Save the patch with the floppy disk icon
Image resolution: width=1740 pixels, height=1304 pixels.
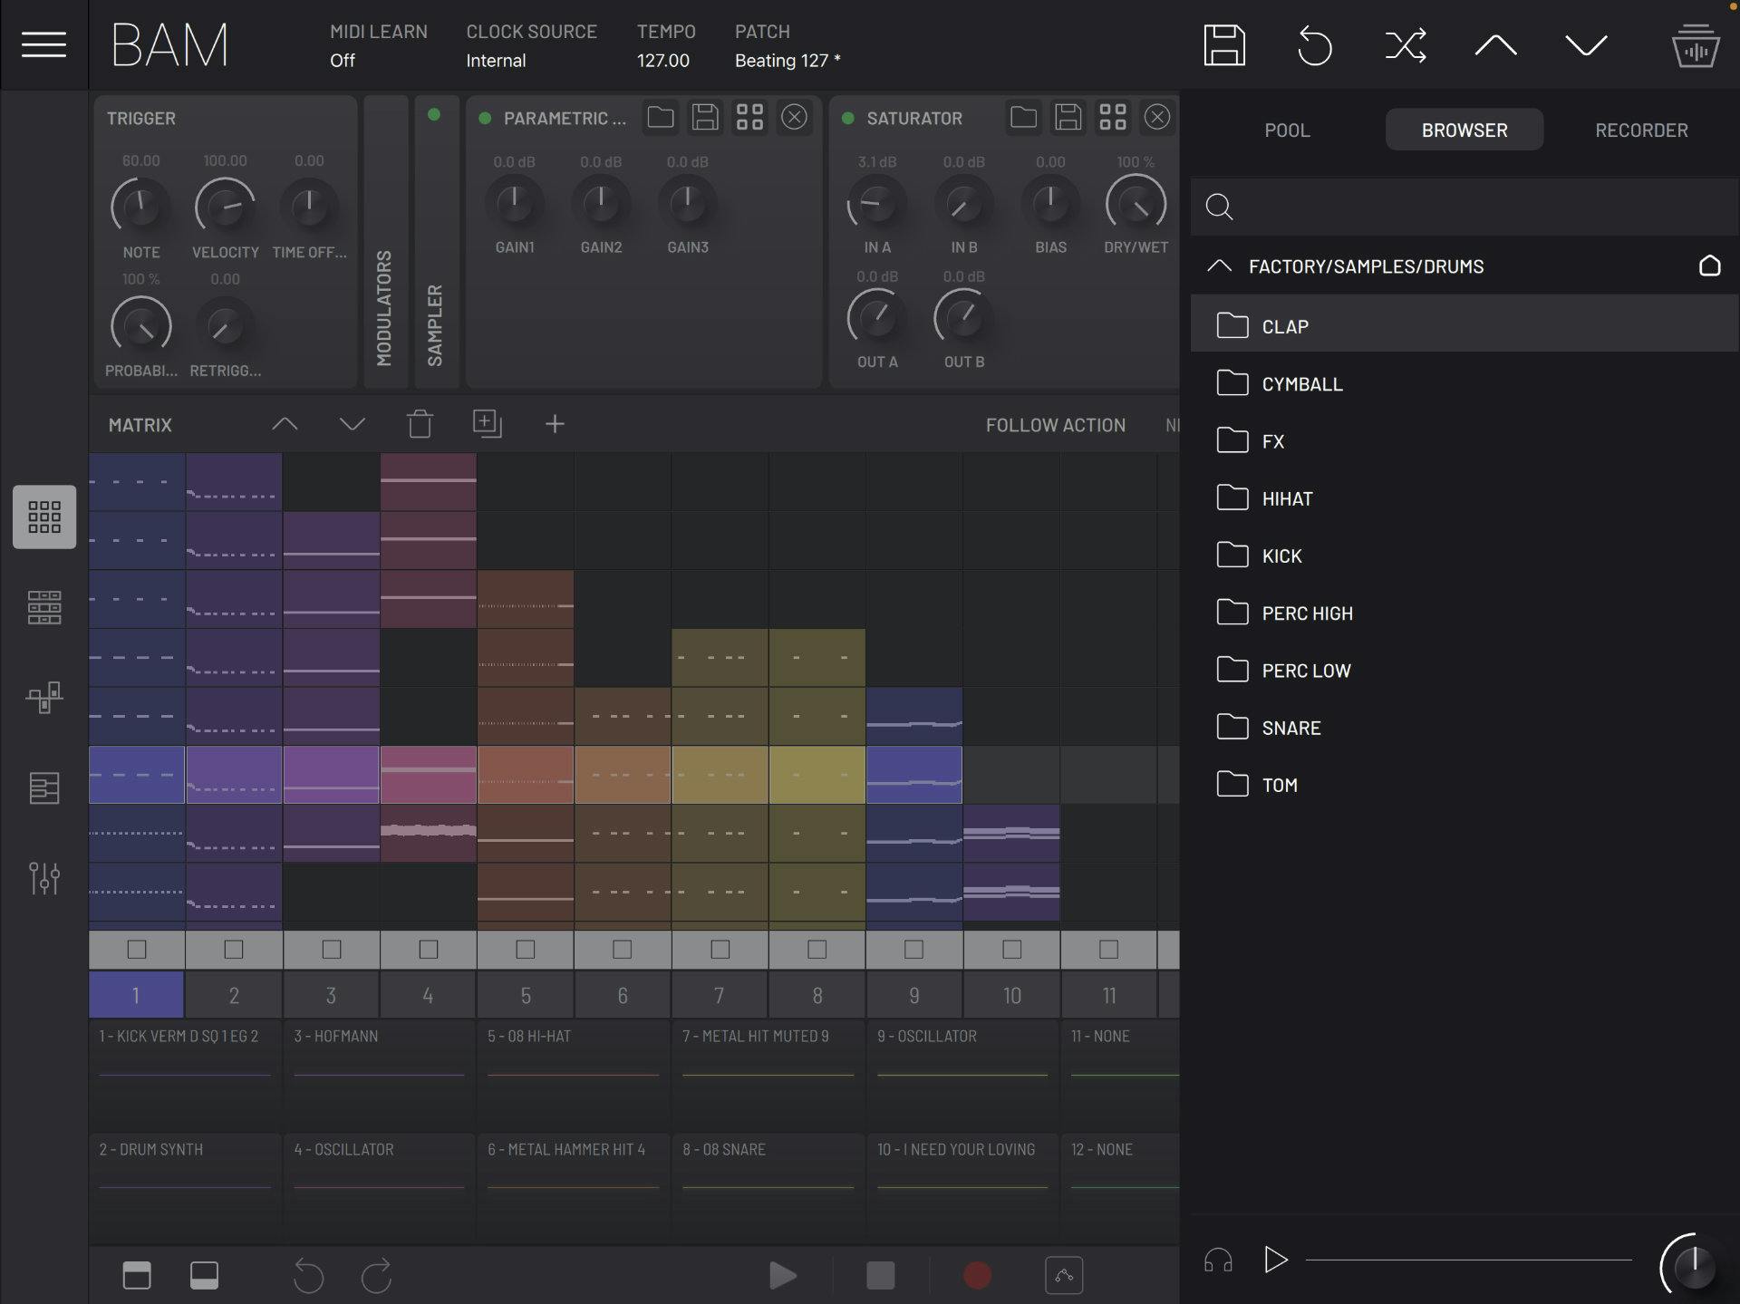pyautogui.click(x=1224, y=44)
